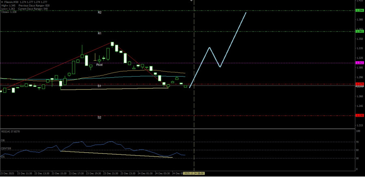Click the RSI(14) indicator label

tap(11, 132)
